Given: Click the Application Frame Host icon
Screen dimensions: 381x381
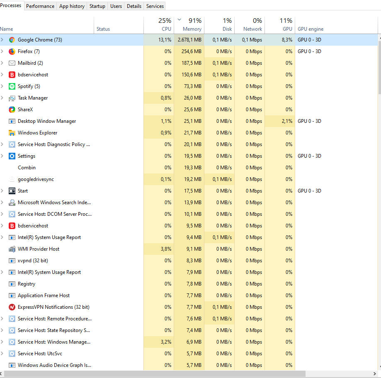Looking at the screenshot, I should (12, 296).
